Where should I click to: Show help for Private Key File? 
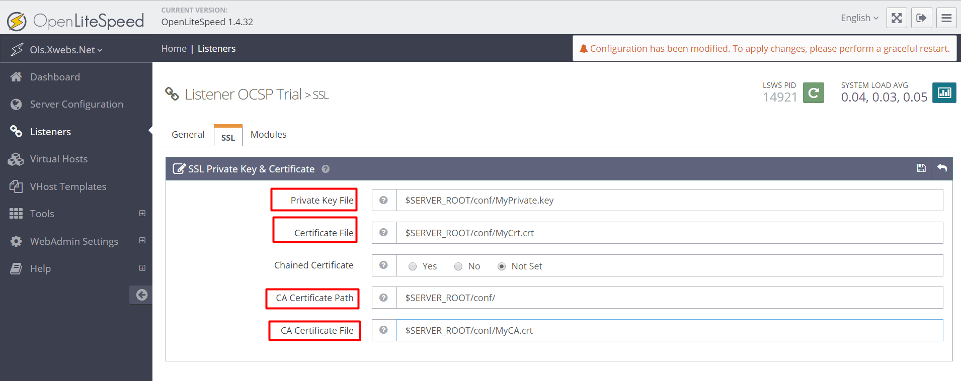[384, 200]
